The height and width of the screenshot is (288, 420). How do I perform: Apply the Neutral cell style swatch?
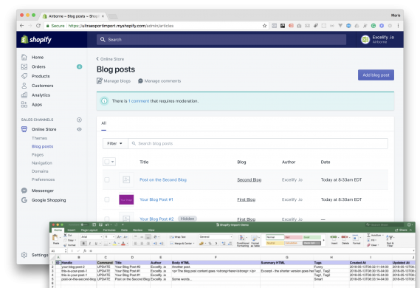275,243
